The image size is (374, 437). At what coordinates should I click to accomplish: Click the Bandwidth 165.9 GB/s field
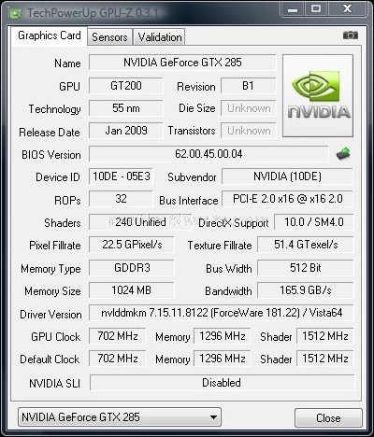(x=306, y=290)
